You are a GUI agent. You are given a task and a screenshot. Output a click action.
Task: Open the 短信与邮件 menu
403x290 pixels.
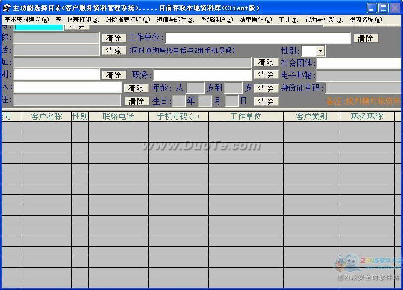coord(175,20)
